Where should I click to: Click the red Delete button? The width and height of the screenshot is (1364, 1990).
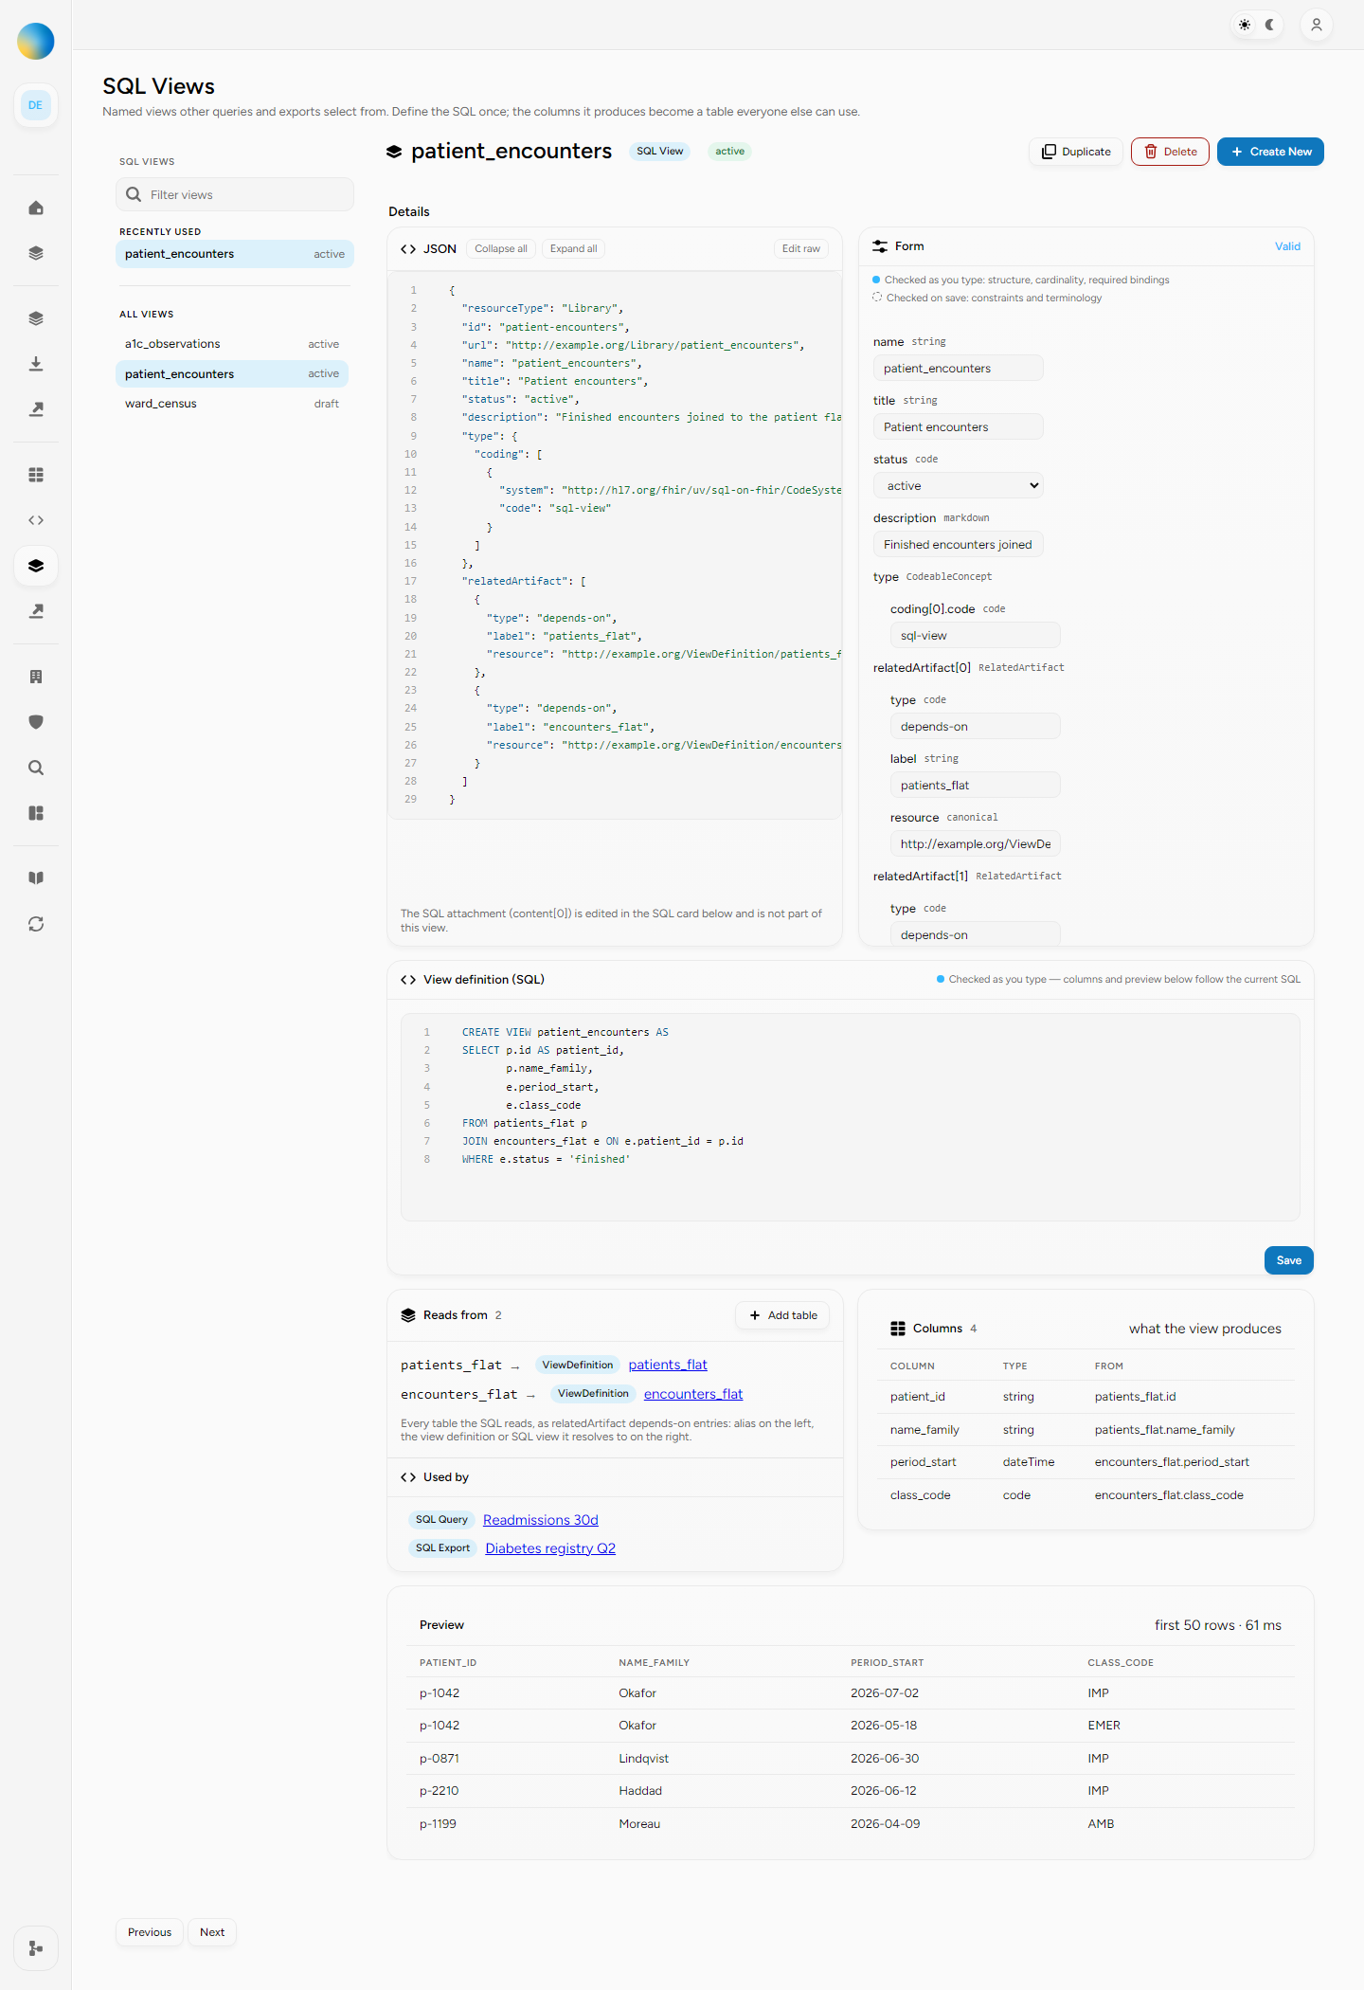pyautogui.click(x=1170, y=152)
